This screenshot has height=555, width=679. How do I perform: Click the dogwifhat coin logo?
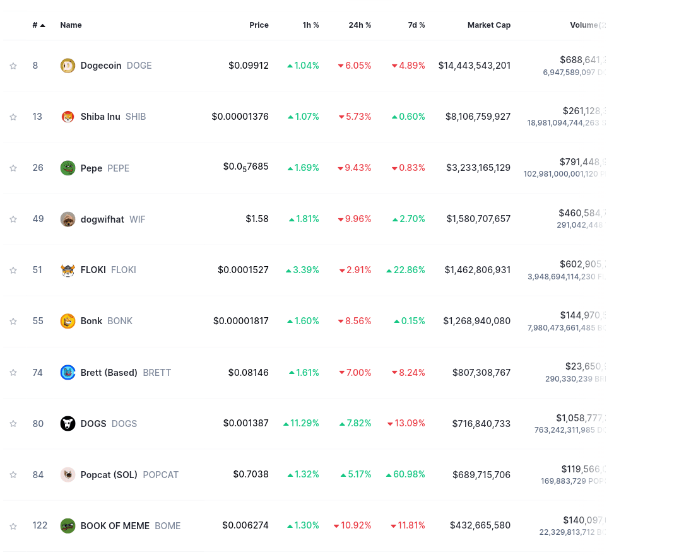click(x=68, y=219)
